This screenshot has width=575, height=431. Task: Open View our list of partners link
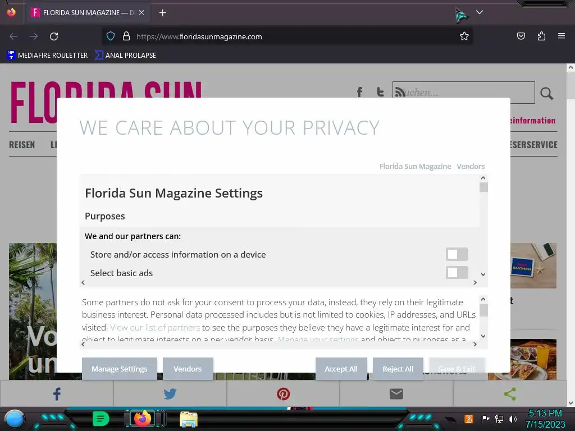(x=155, y=327)
